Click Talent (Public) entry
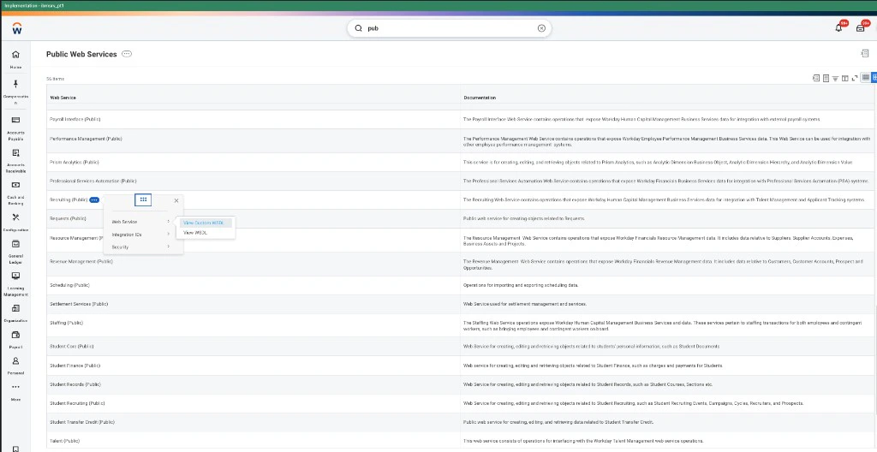Image resolution: width=877 pixels, height=452 pixels. (64, 441)
